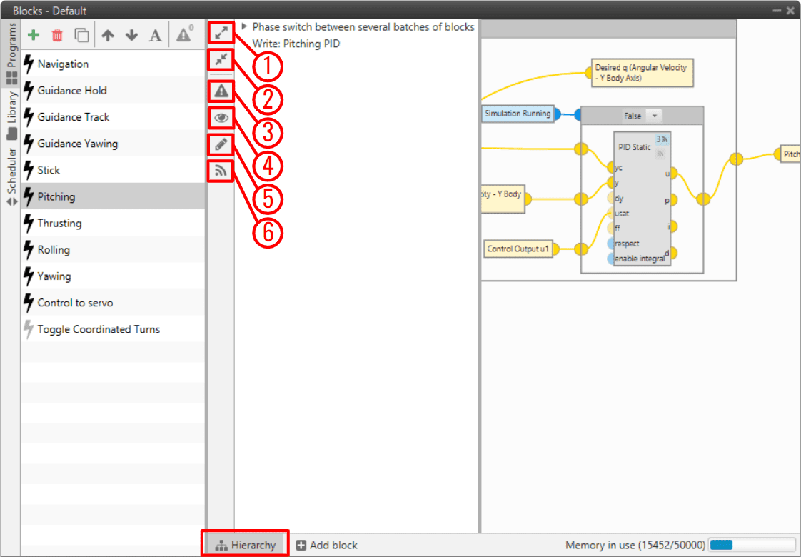
Task: Open the False dropdown on block
Action: 655,116
